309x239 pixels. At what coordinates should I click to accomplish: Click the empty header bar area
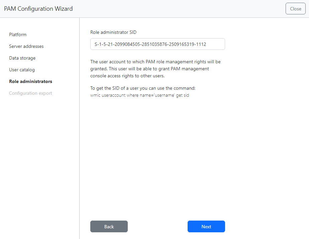point(177,9)
